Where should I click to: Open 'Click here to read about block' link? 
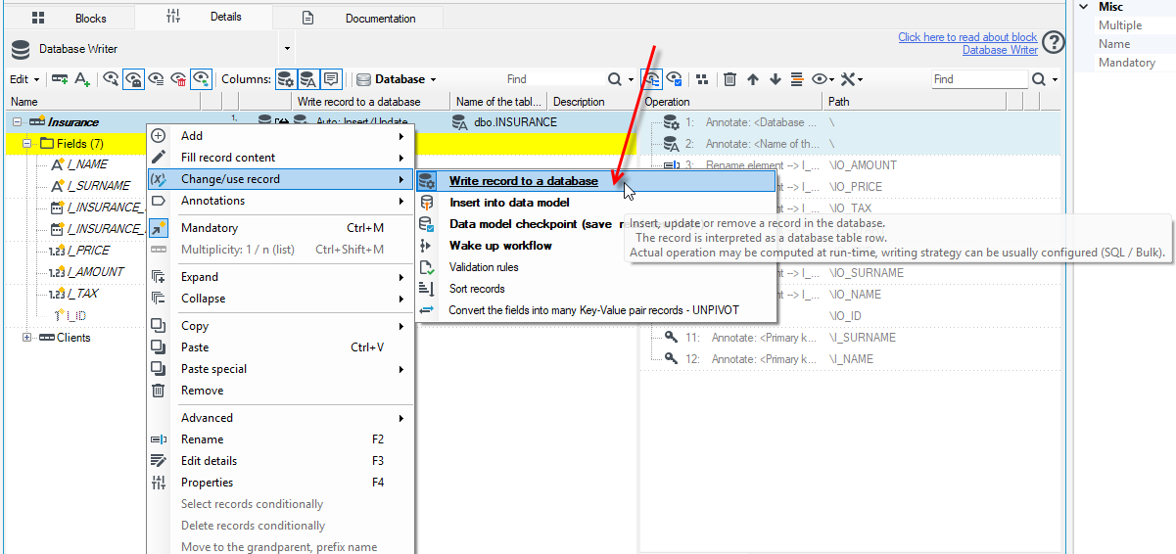pyautogui.click(x=967, y=37)
